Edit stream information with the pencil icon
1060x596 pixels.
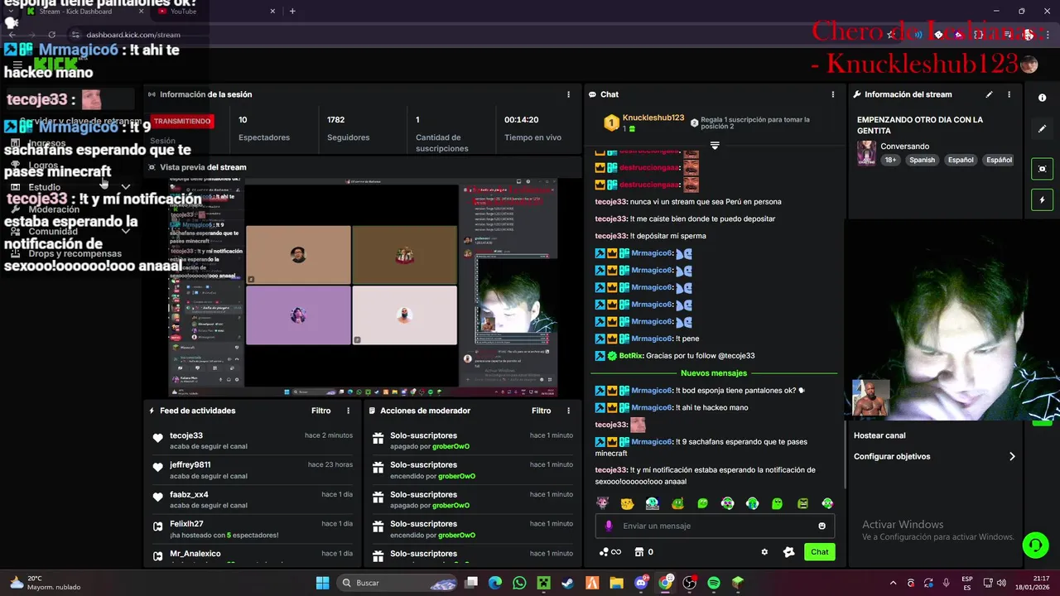click(x=989, y=94)
